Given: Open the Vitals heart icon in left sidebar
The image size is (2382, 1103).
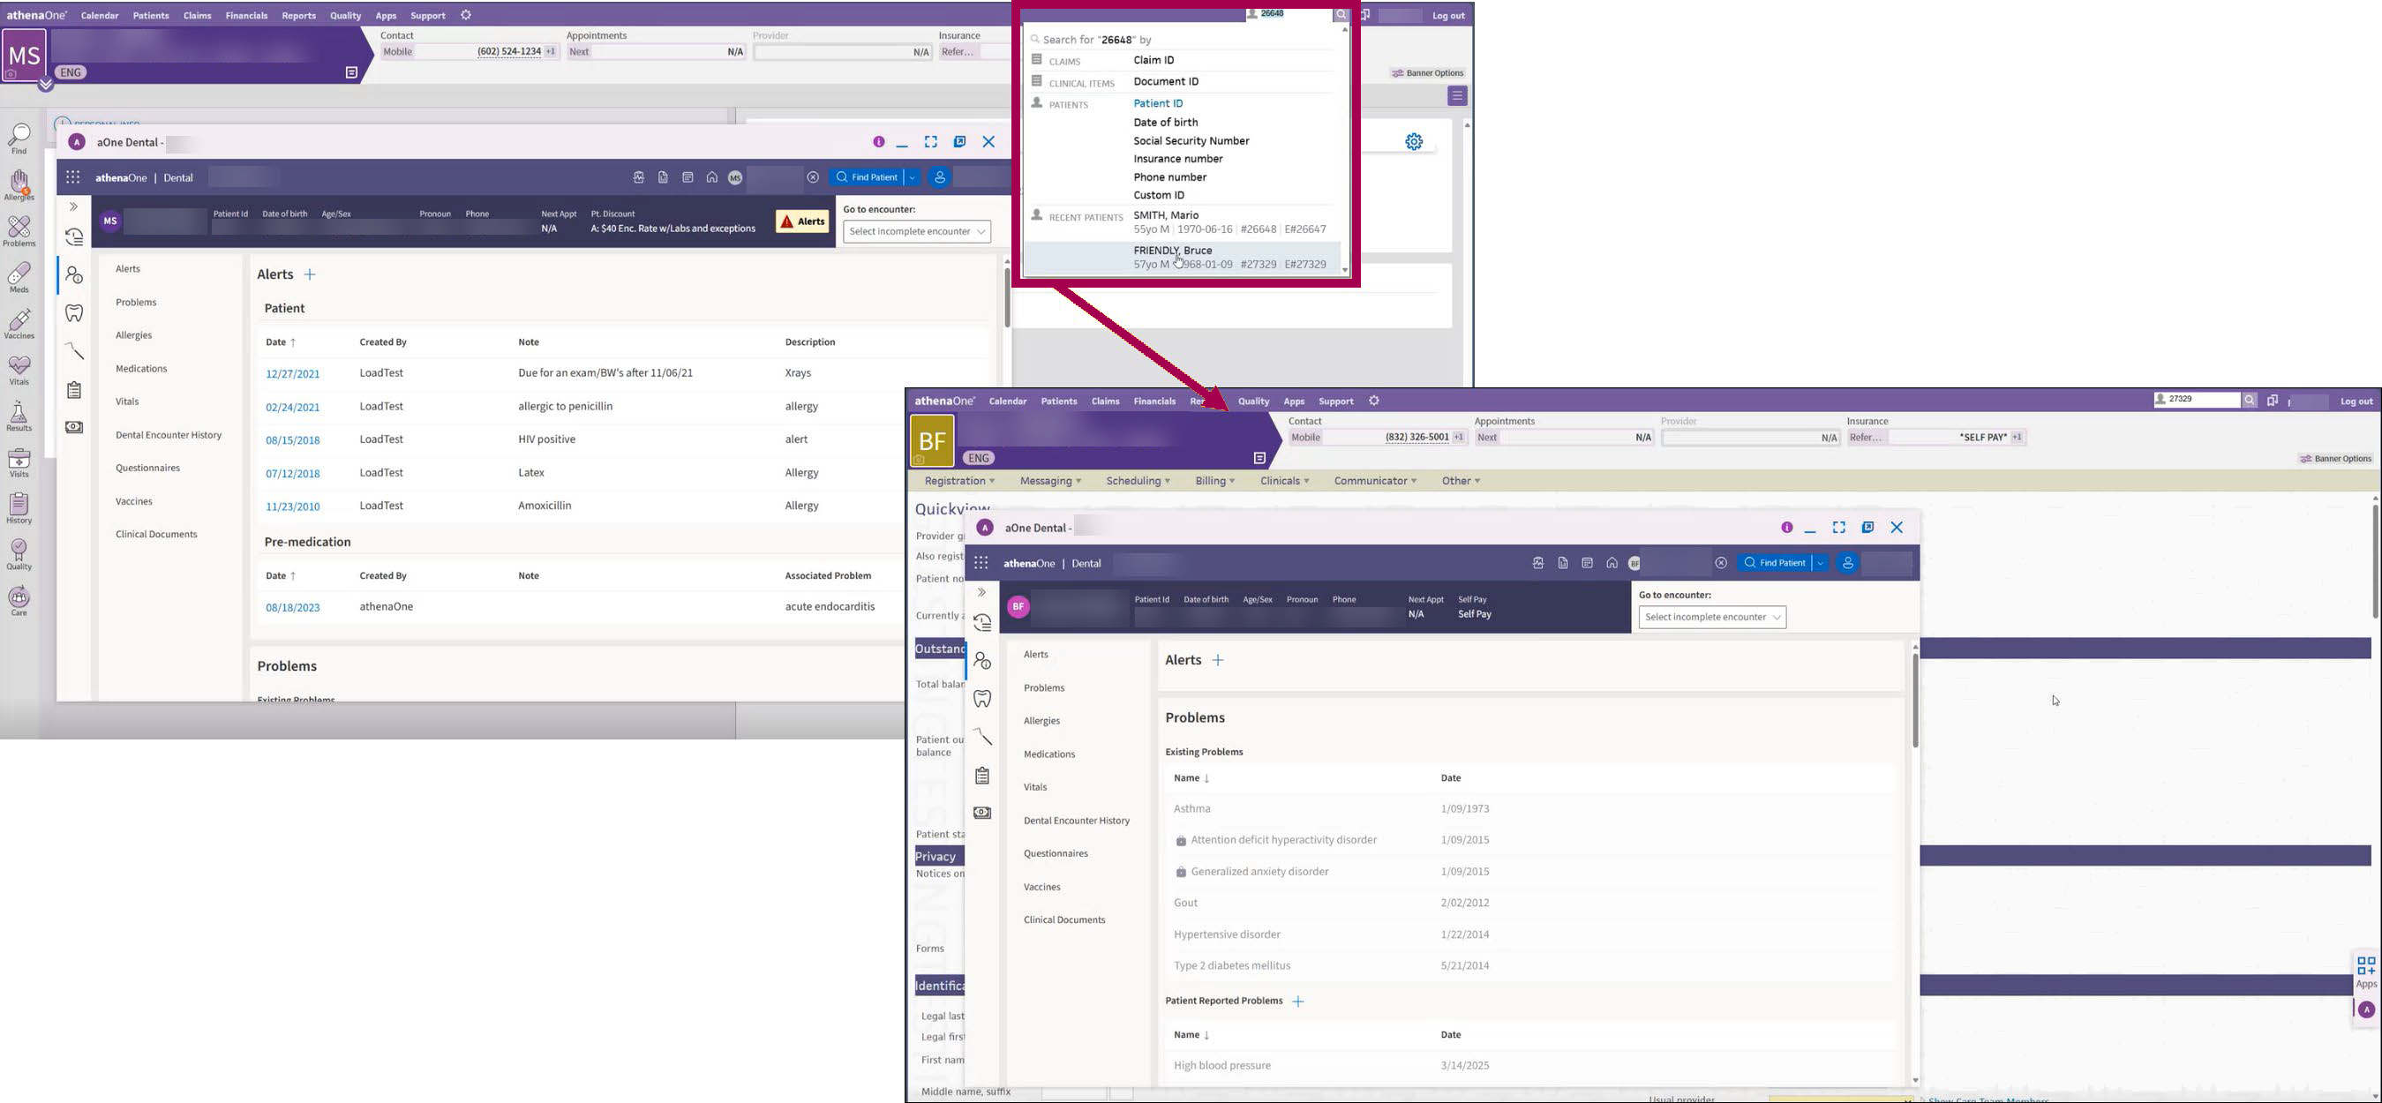Looking at the screenshot, I should [x=19, y=370].
